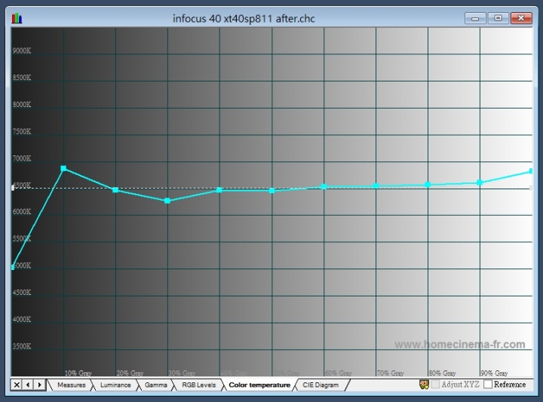Click the 10% Gray data point on curve
543x402 pixels.
[63, 169]
